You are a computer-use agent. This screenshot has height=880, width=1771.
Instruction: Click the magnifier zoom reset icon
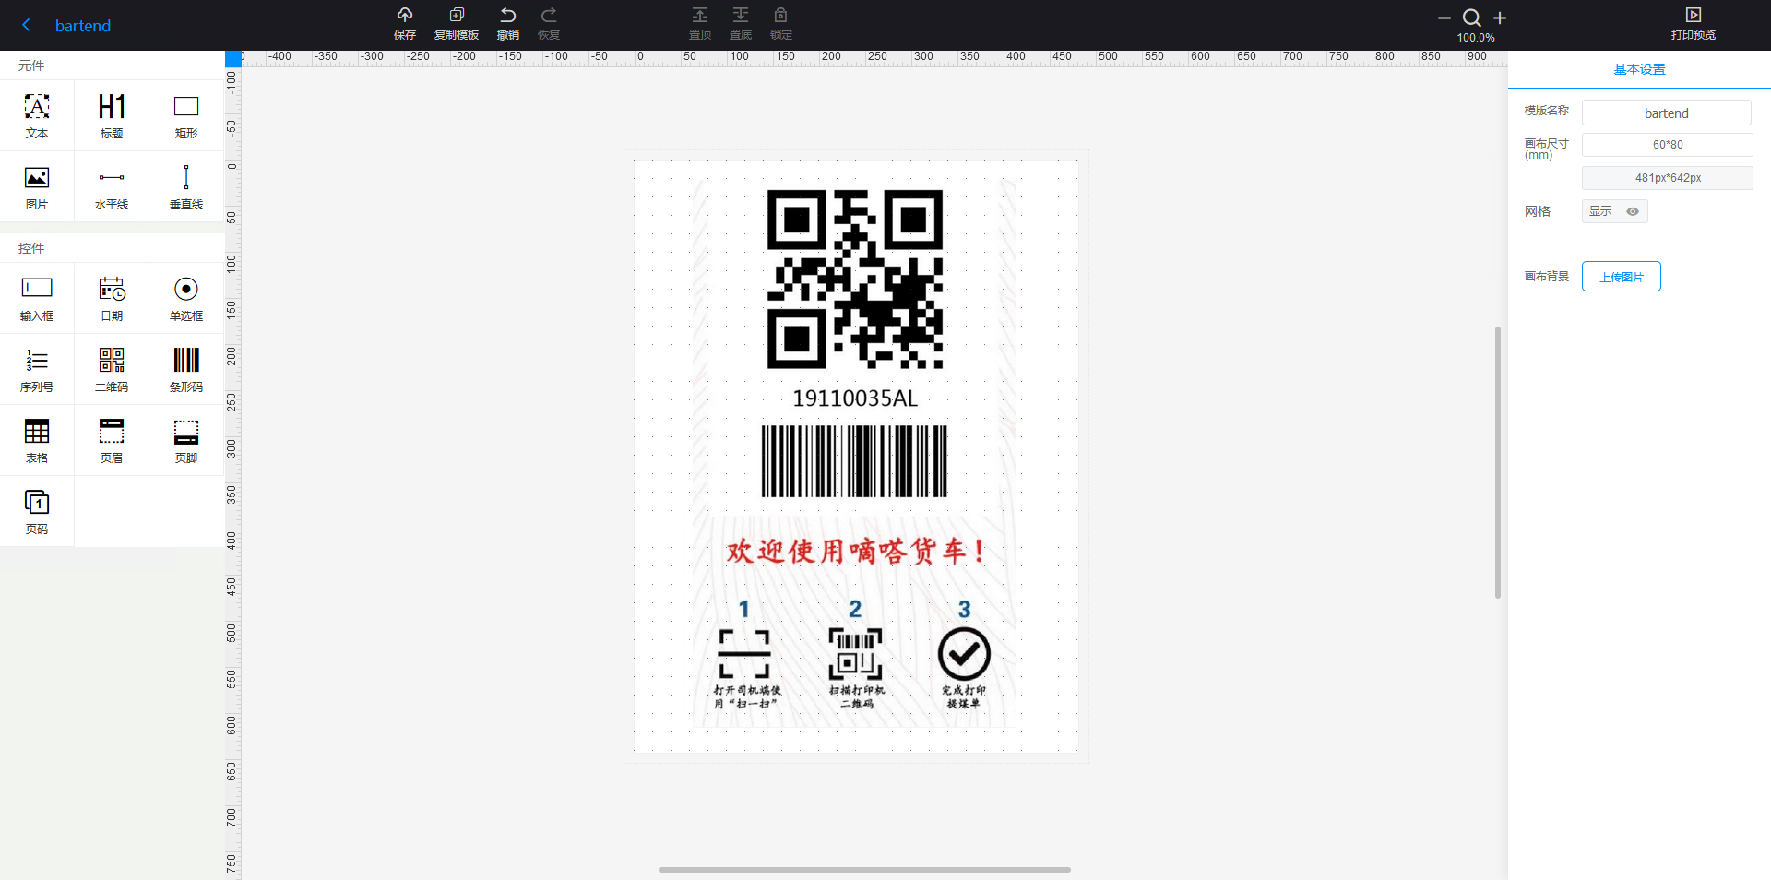1472,18
